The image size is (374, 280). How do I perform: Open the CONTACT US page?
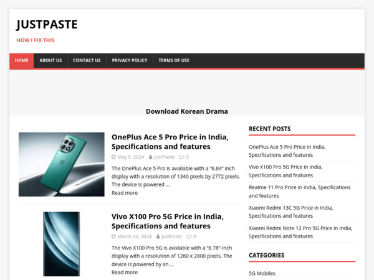(x=87, y=60)
